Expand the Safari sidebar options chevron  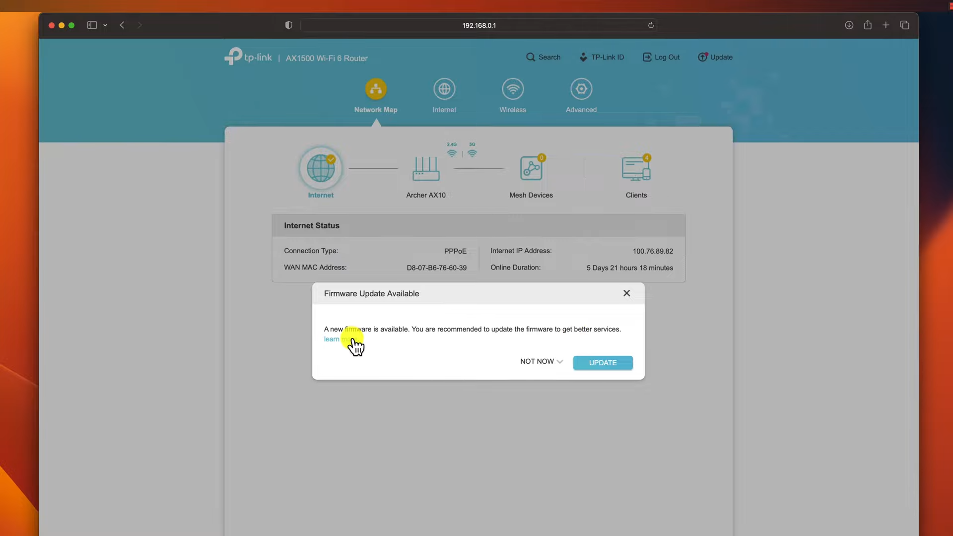tap(105, 25)
